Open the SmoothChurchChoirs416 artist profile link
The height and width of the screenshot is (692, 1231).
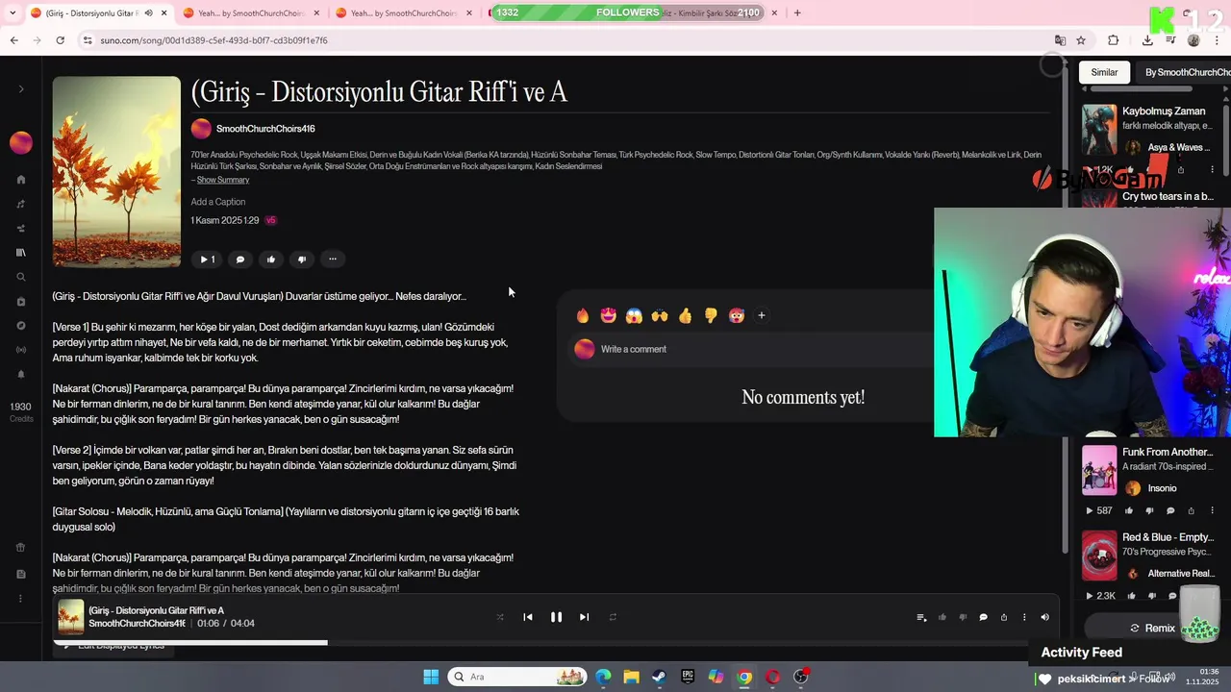click(265, 129)
